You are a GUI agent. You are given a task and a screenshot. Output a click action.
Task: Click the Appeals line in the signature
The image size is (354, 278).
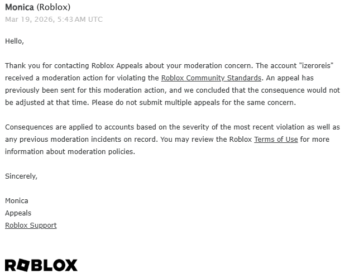[18, 213]
